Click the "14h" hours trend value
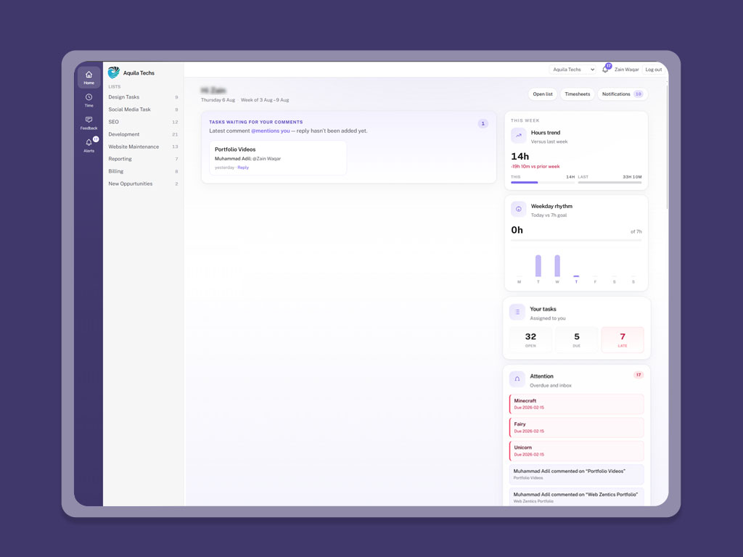The height and width of the screenshot is (557, 743). [520, 157]
